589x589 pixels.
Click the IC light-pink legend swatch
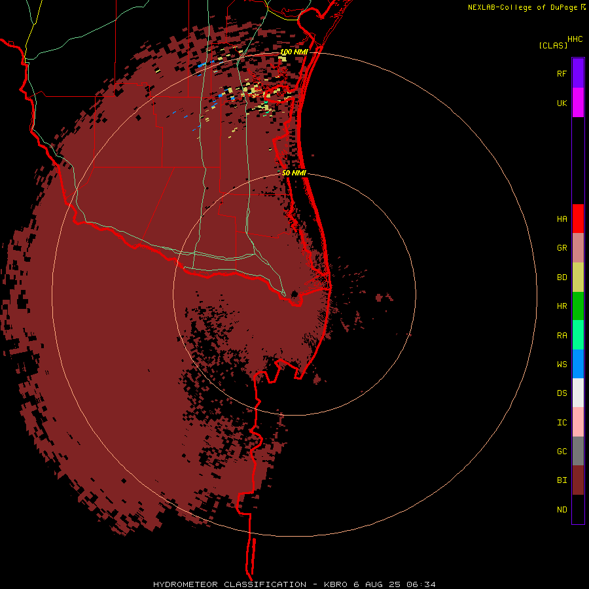tap(578, 422)
